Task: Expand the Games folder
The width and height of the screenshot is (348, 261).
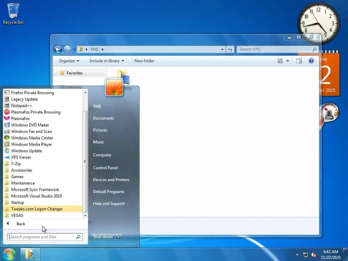Action: pyautogui.click(x=43, y=177)
